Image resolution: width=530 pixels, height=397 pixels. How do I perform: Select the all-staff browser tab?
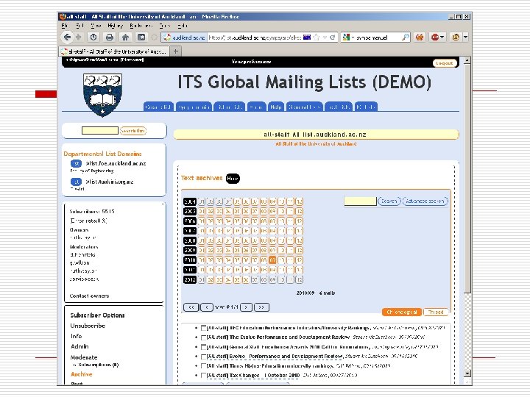(x=113, y=51)
